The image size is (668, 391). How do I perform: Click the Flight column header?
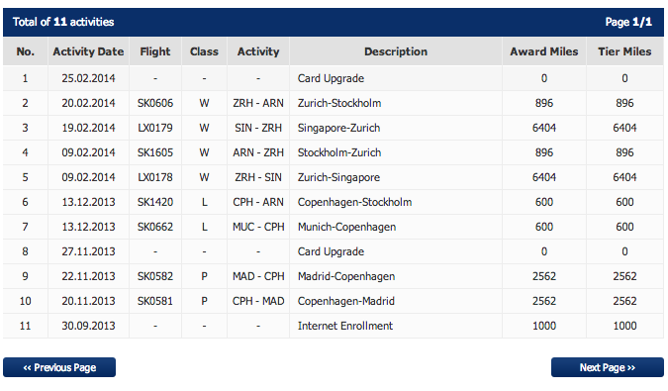point(155,51)
